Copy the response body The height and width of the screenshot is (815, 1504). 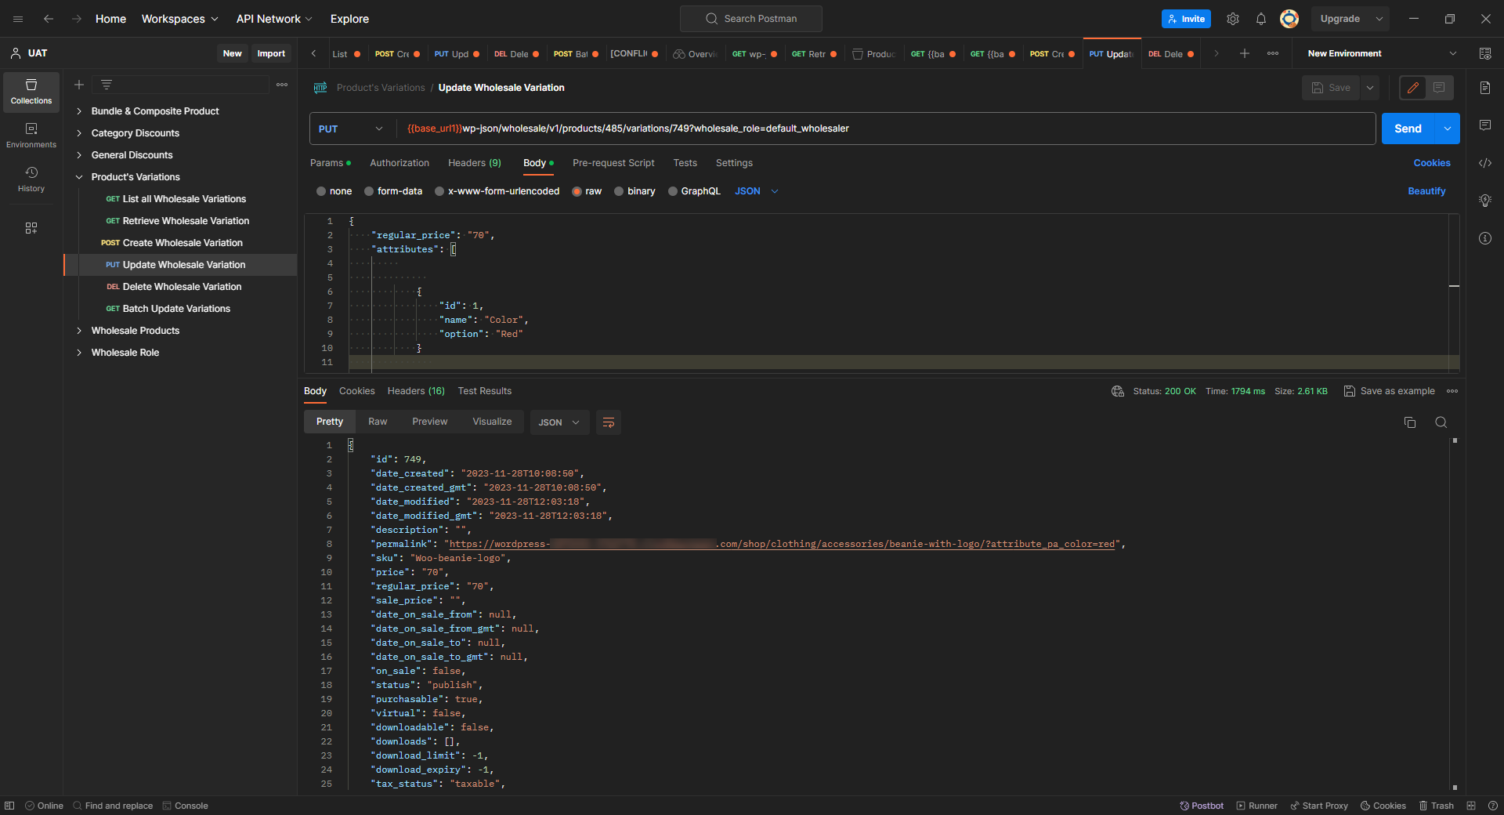click(1410, 422)
